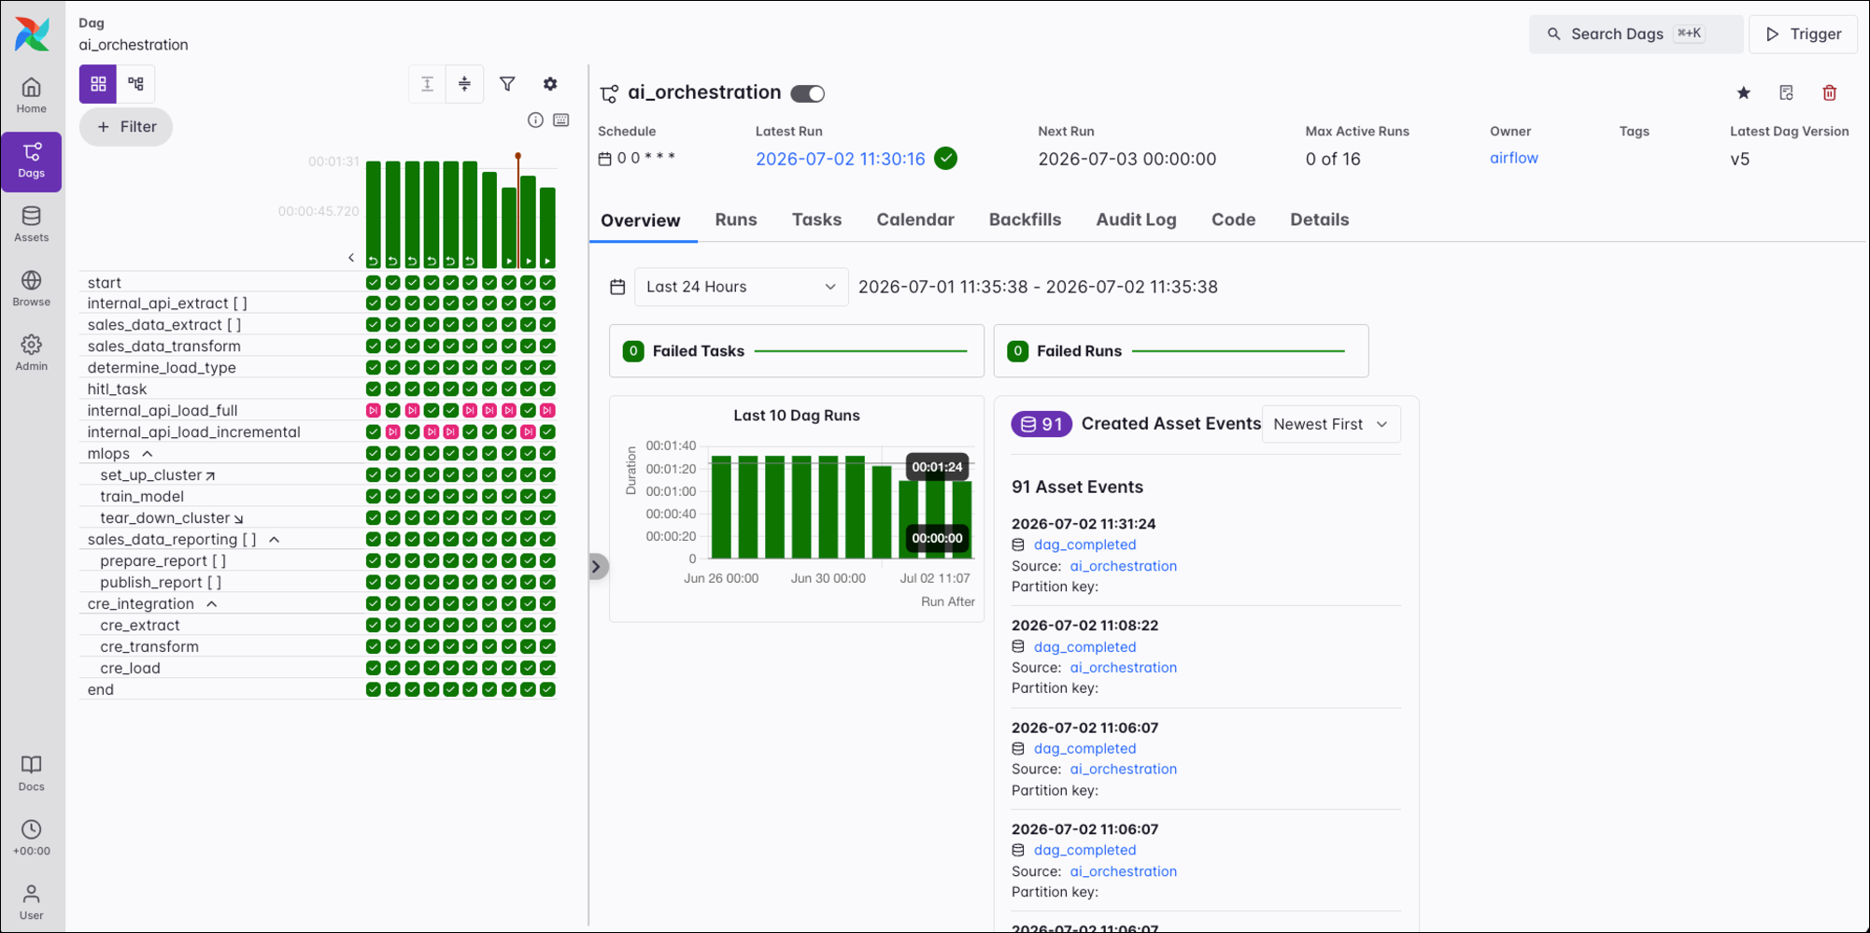This screenshot has height=933, width=1870.
Task: Pause ai_orchestration Dag toggle
Action: [808, 93]
